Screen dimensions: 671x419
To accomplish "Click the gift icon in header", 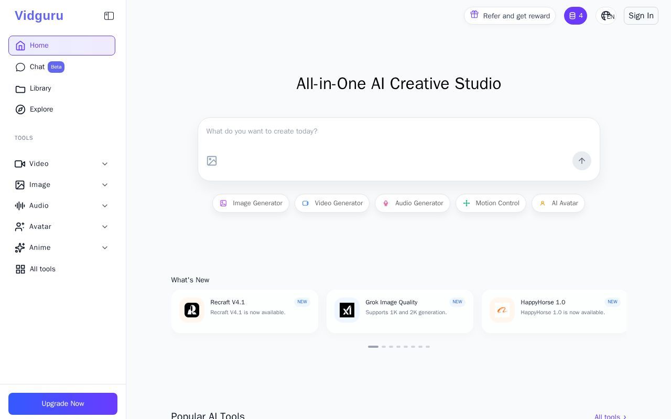I will coord(474,15).
